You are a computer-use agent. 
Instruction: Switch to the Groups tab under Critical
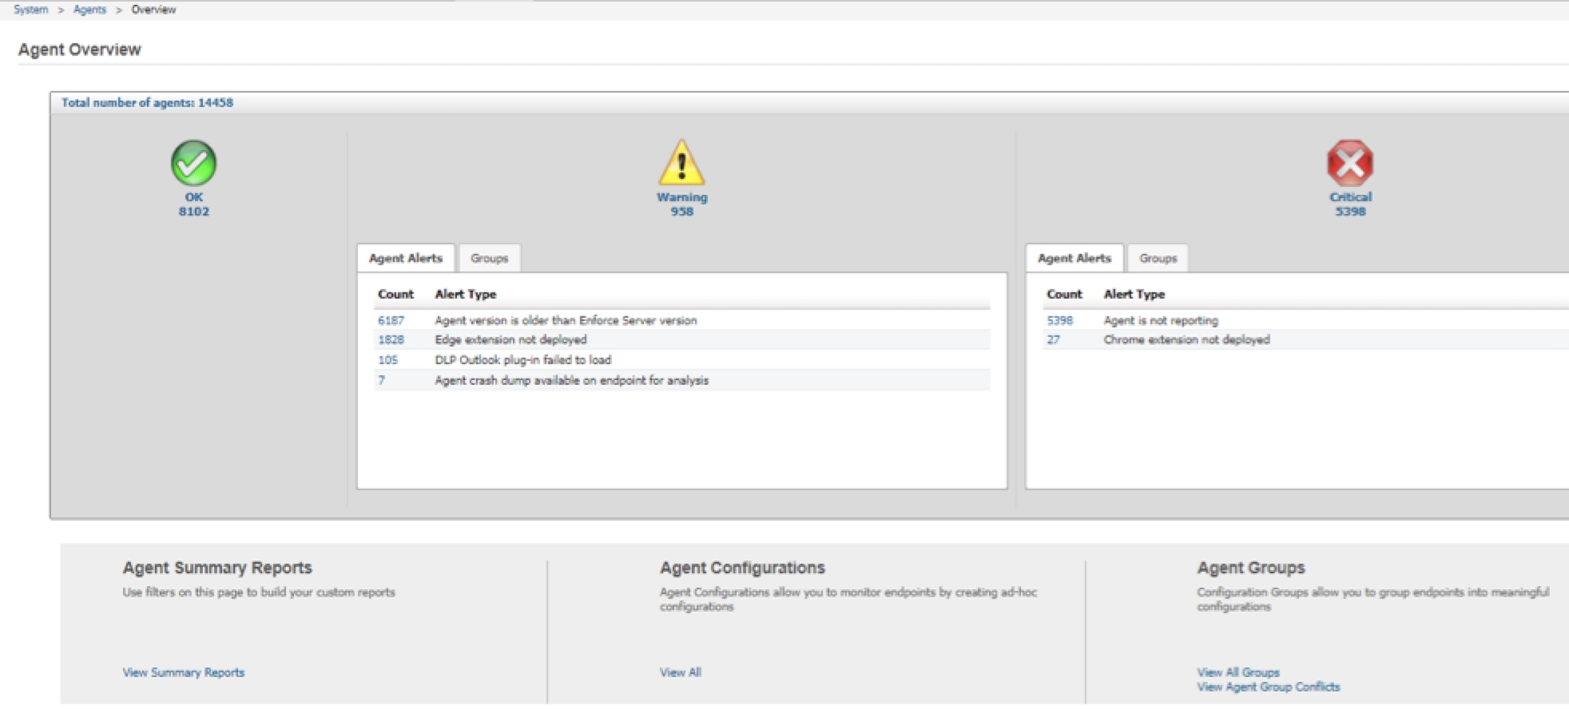(1158, 259)
